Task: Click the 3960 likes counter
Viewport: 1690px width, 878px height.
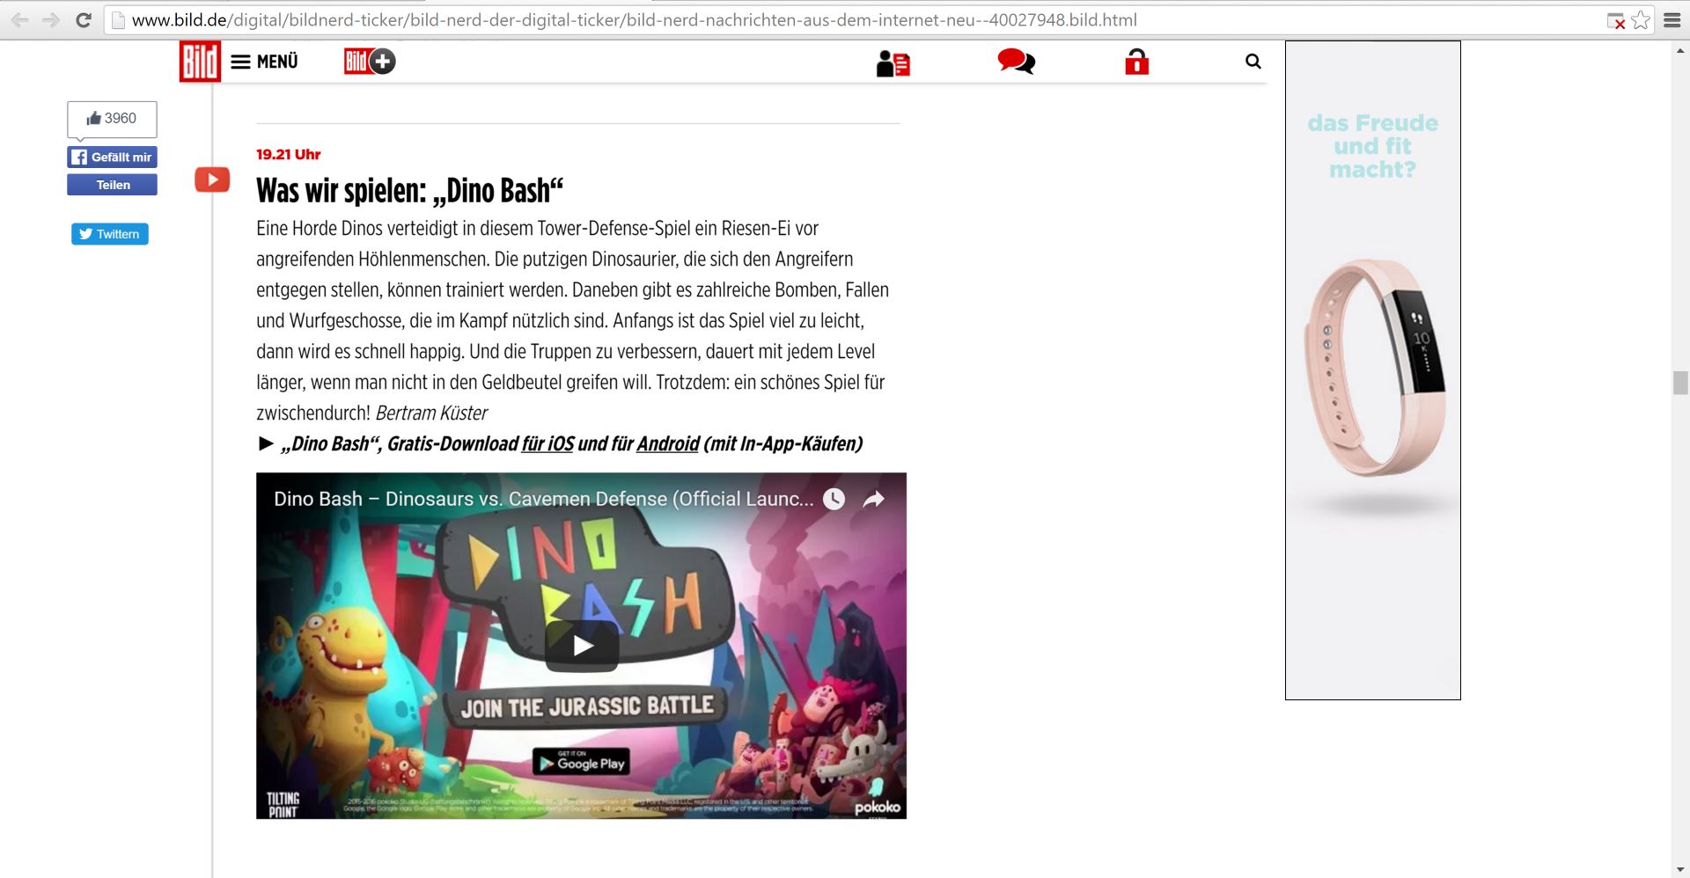Action: [112, 119]
